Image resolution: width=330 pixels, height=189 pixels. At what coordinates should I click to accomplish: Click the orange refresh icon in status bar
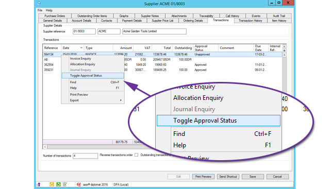[52, 184]
